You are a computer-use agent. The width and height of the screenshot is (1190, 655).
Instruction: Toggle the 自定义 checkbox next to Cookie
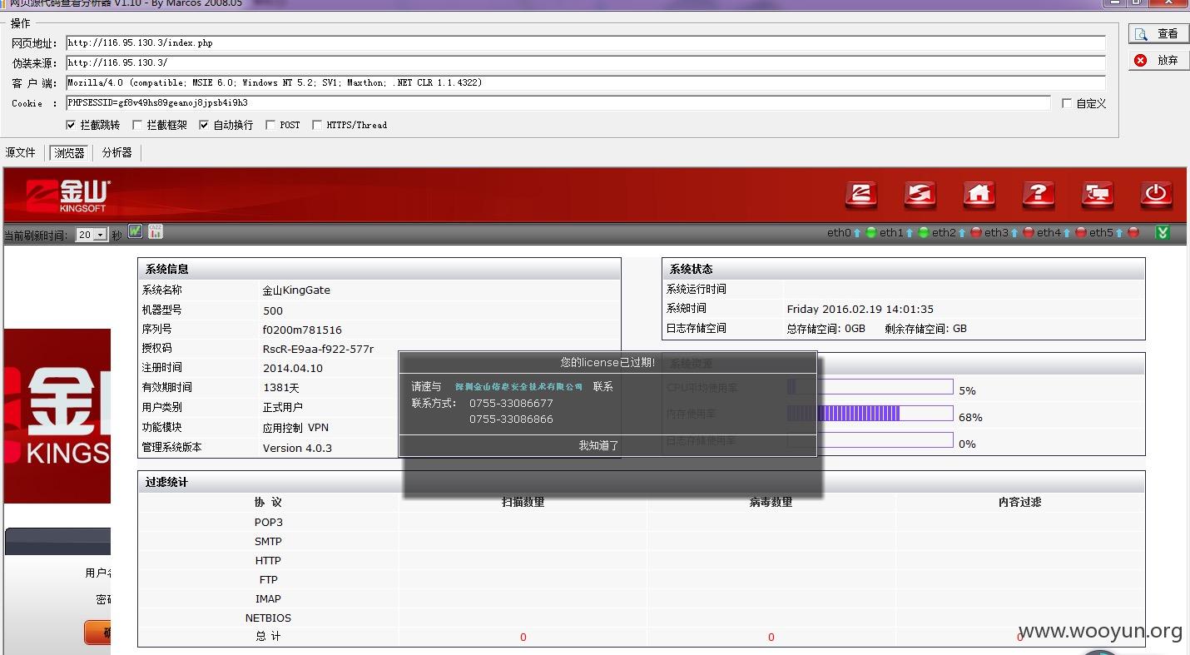pos(1067,103)
